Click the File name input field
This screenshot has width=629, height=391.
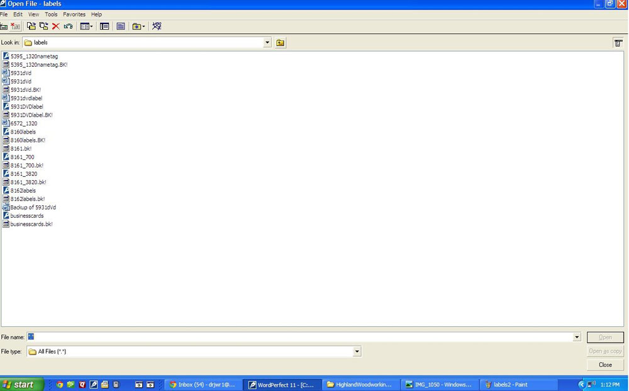tap(302, 337)
